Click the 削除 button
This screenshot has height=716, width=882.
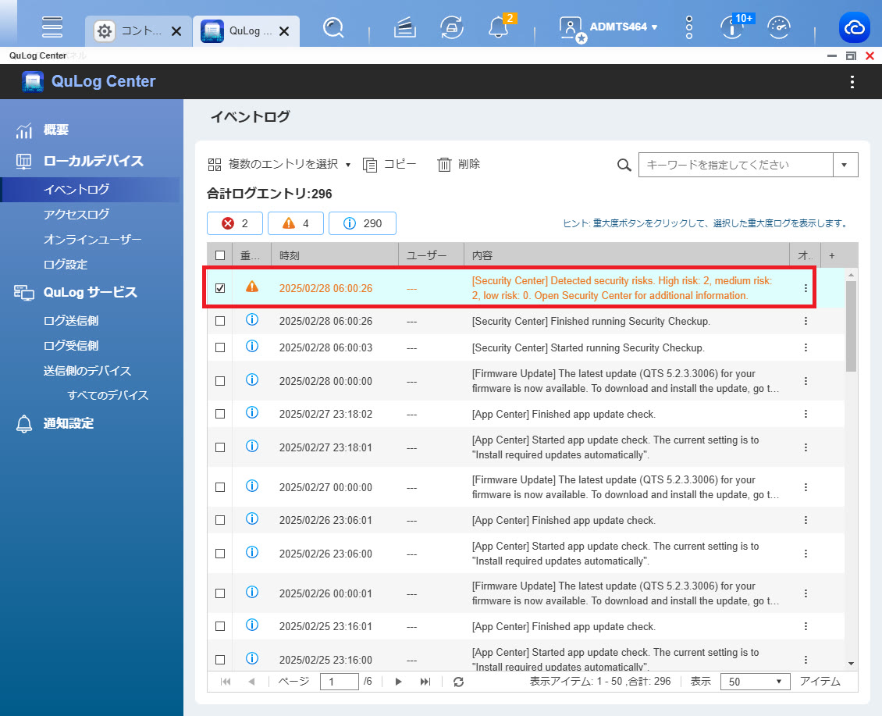[x=458, y=165]
